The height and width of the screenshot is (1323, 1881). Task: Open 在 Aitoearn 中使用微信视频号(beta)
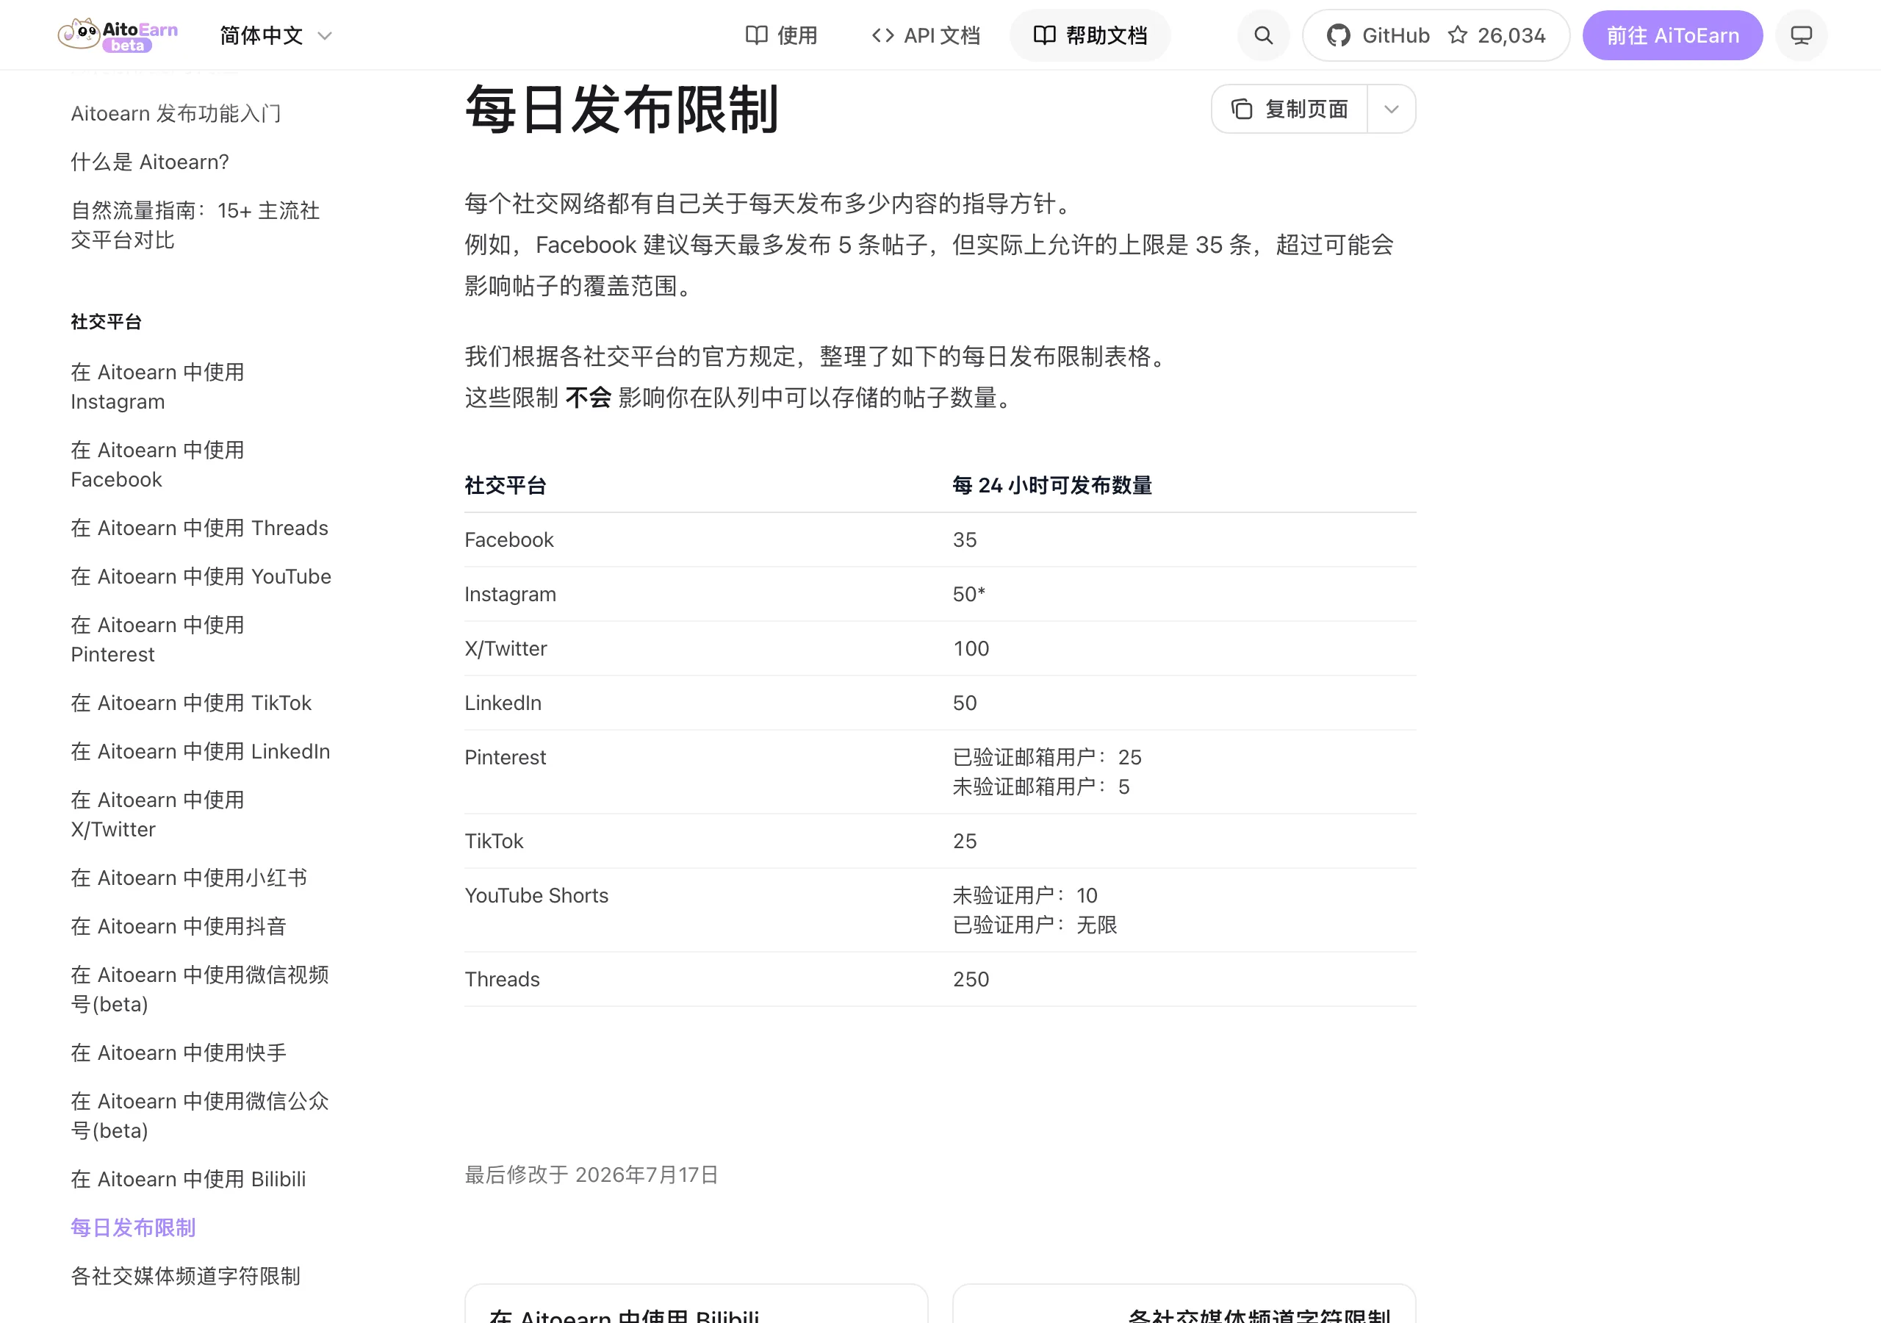(199, 988)
